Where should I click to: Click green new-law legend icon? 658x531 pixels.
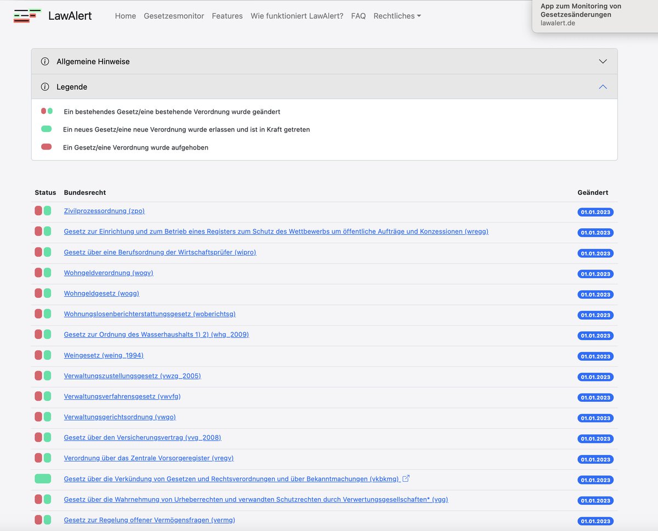coord(47,129)
